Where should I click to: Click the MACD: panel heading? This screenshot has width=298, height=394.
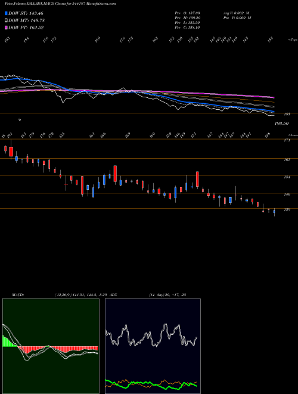(x=17, y=295)
